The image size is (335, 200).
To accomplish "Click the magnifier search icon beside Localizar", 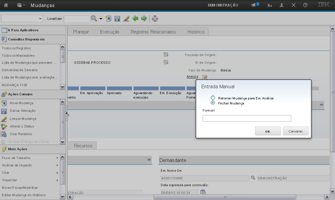I will pos(94,19).
